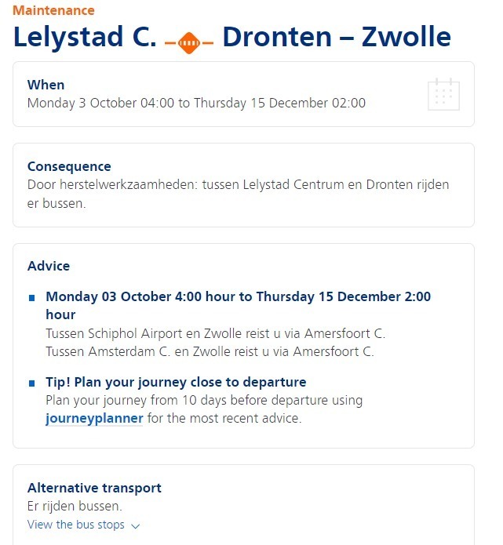Click the herstelwerkzaamheden consequence description
This screenshot has width=503, height=545.
coord(239,194)
